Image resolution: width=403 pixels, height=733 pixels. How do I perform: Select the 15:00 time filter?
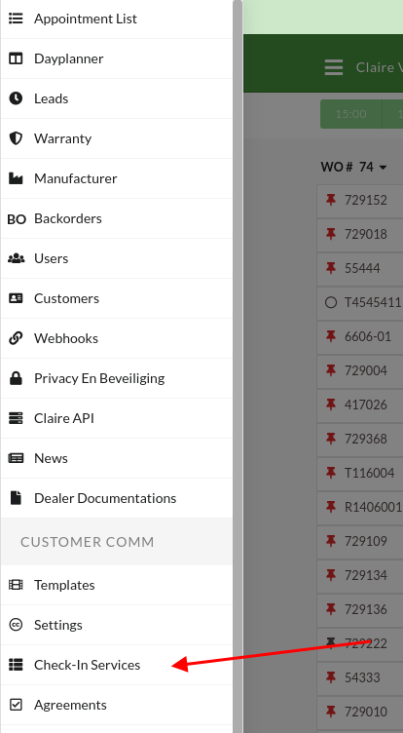350,114
